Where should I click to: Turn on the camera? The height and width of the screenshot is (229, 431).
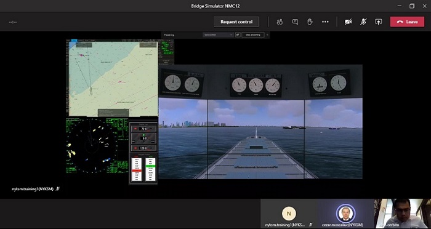[348, 22]
